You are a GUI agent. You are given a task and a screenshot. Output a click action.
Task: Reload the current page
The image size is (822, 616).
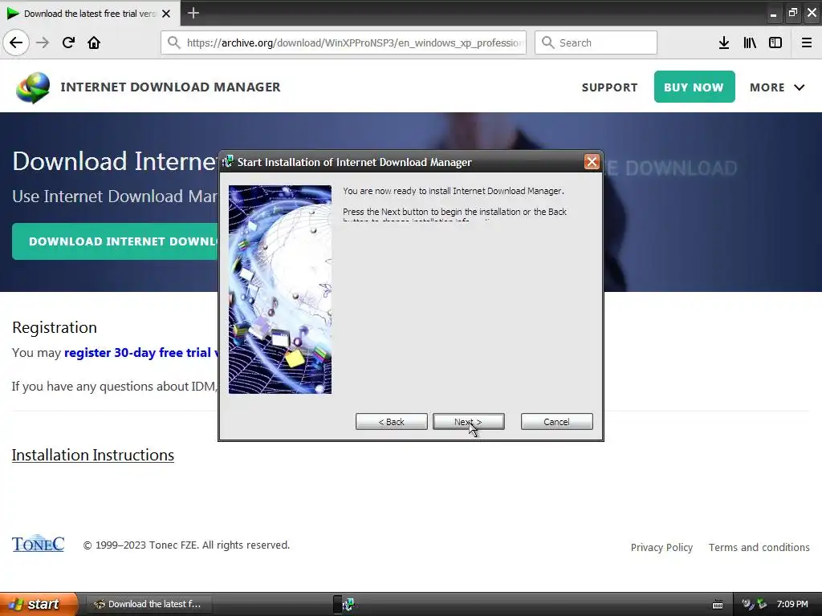(68, 43)
